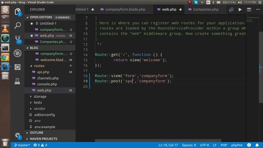Open the Debug view in activity bar
Screen dimensions: 263x148
point(17,53)
